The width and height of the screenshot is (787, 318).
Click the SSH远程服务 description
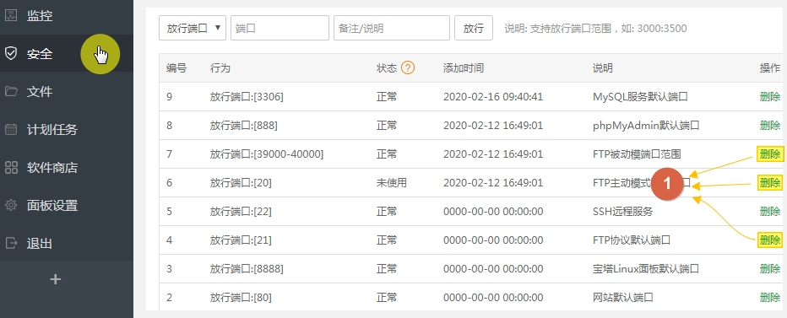(x=622, y=212)
